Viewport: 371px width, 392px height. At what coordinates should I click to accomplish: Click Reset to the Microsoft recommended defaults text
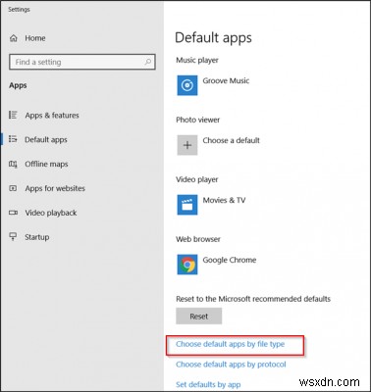tap(253, 299)
